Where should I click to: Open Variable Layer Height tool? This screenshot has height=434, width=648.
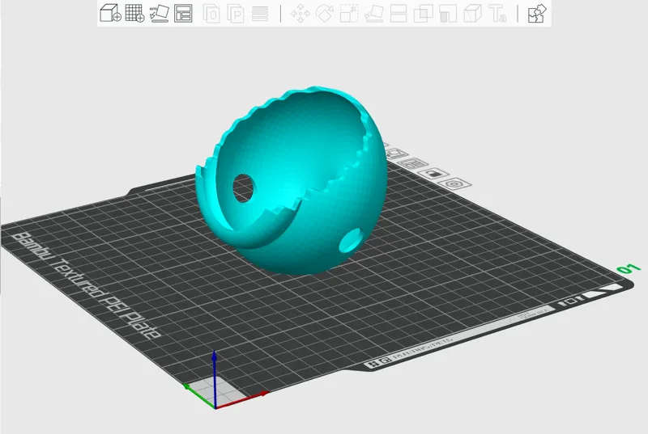[x=260, y=13]
